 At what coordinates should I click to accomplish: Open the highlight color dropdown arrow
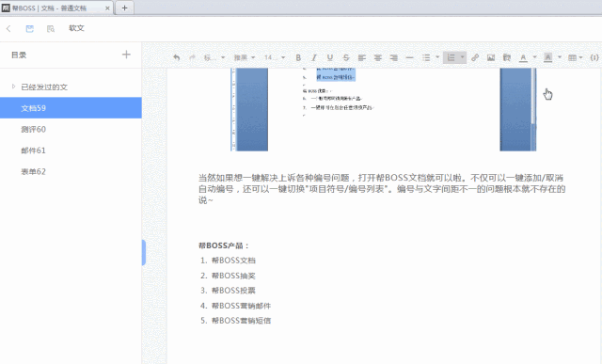tap(560, 57)
